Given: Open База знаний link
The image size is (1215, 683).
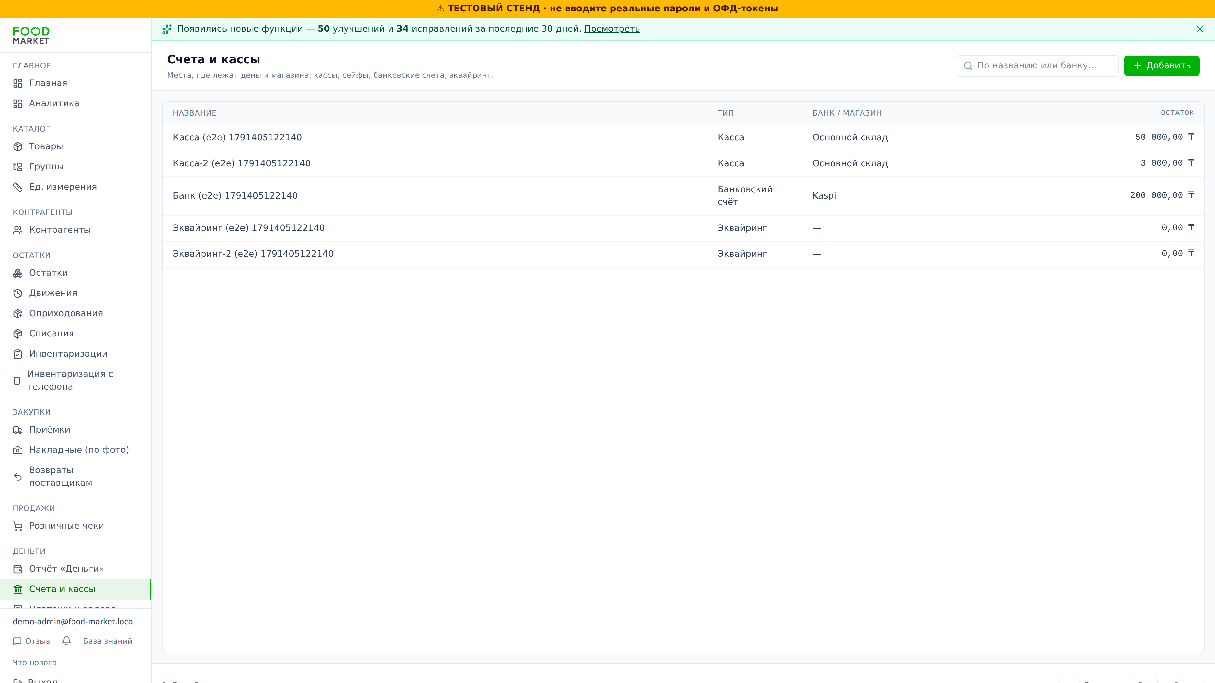Looking at the screenshot, I should tap(108, 641).
